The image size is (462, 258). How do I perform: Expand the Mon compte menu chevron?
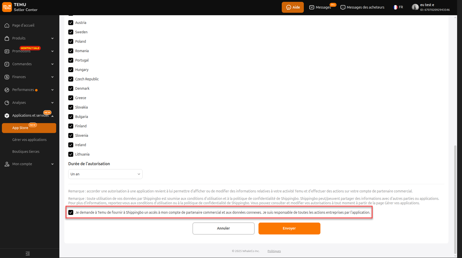52,164
